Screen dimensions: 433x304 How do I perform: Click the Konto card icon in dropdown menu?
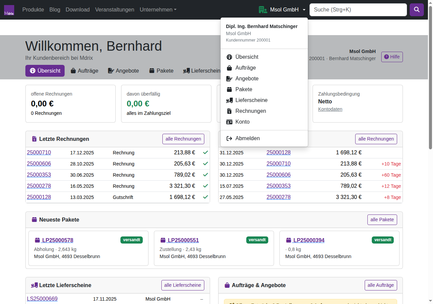pos(229,122)
